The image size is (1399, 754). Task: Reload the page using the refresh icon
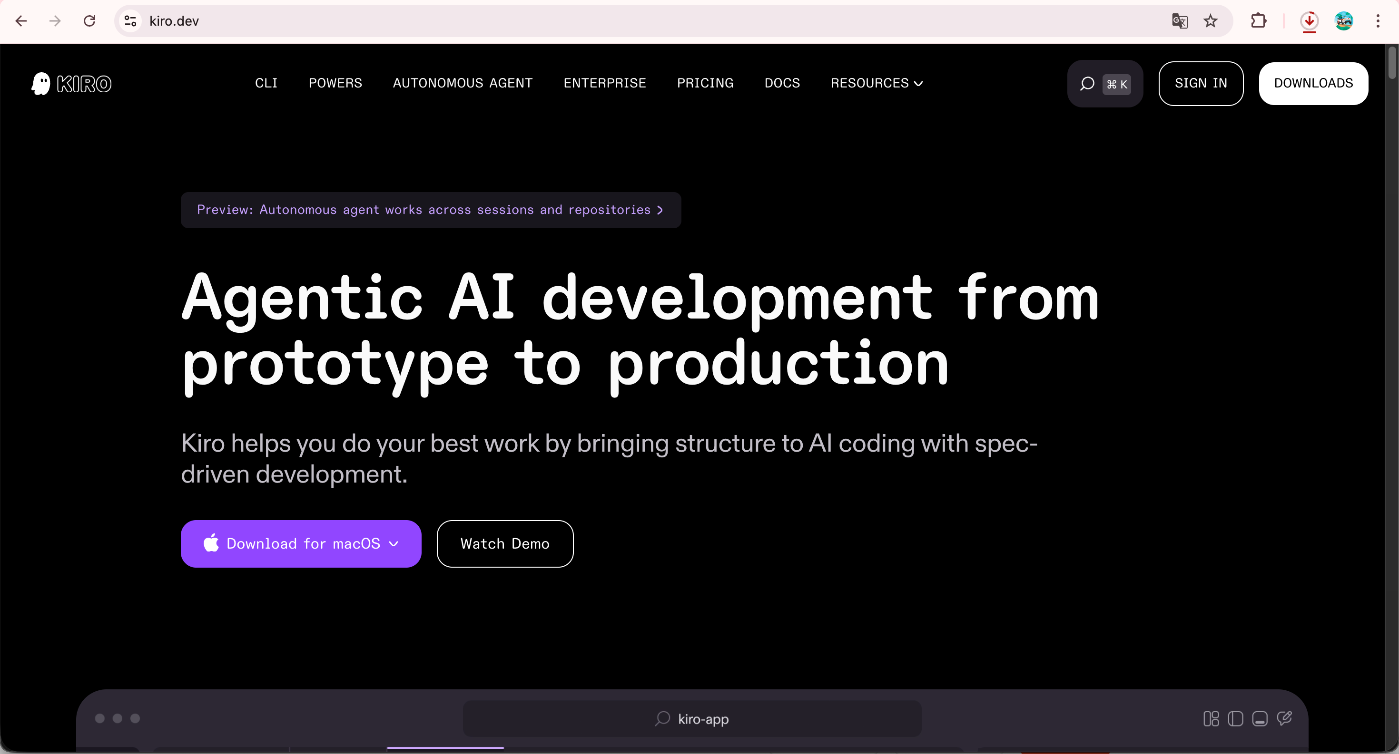89,21
